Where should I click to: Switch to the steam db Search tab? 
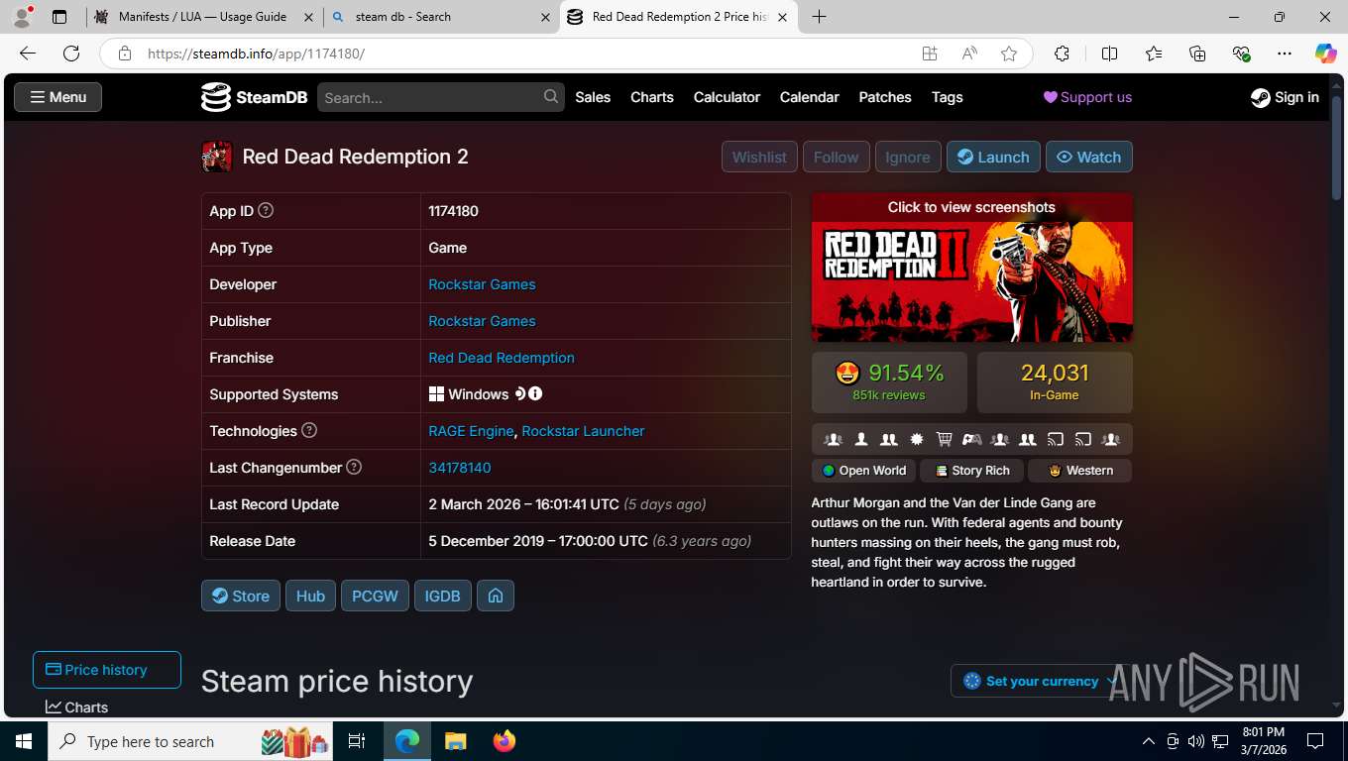441,17
